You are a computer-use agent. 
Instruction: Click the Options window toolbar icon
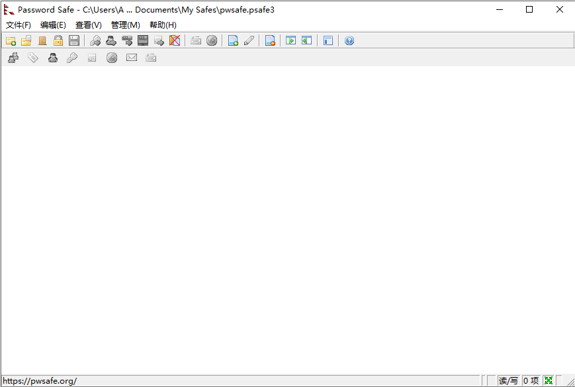[x=328, y=41]
